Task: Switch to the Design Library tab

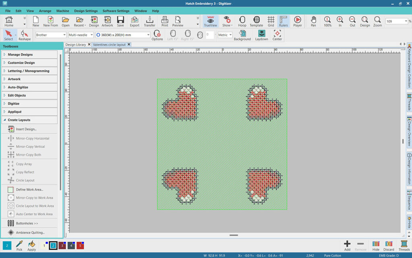Action: tap(75, 45)
